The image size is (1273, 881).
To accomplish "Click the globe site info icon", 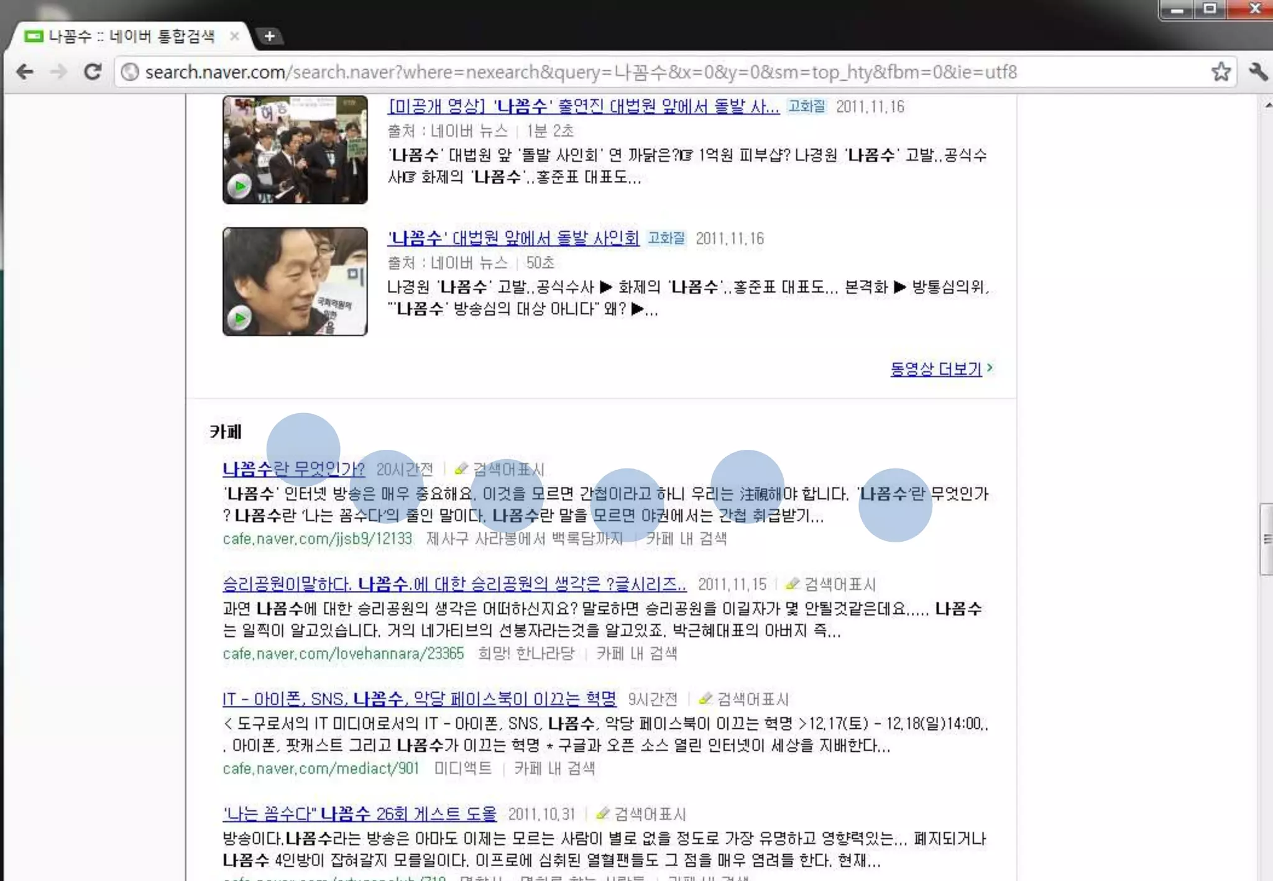I will 130,72.
